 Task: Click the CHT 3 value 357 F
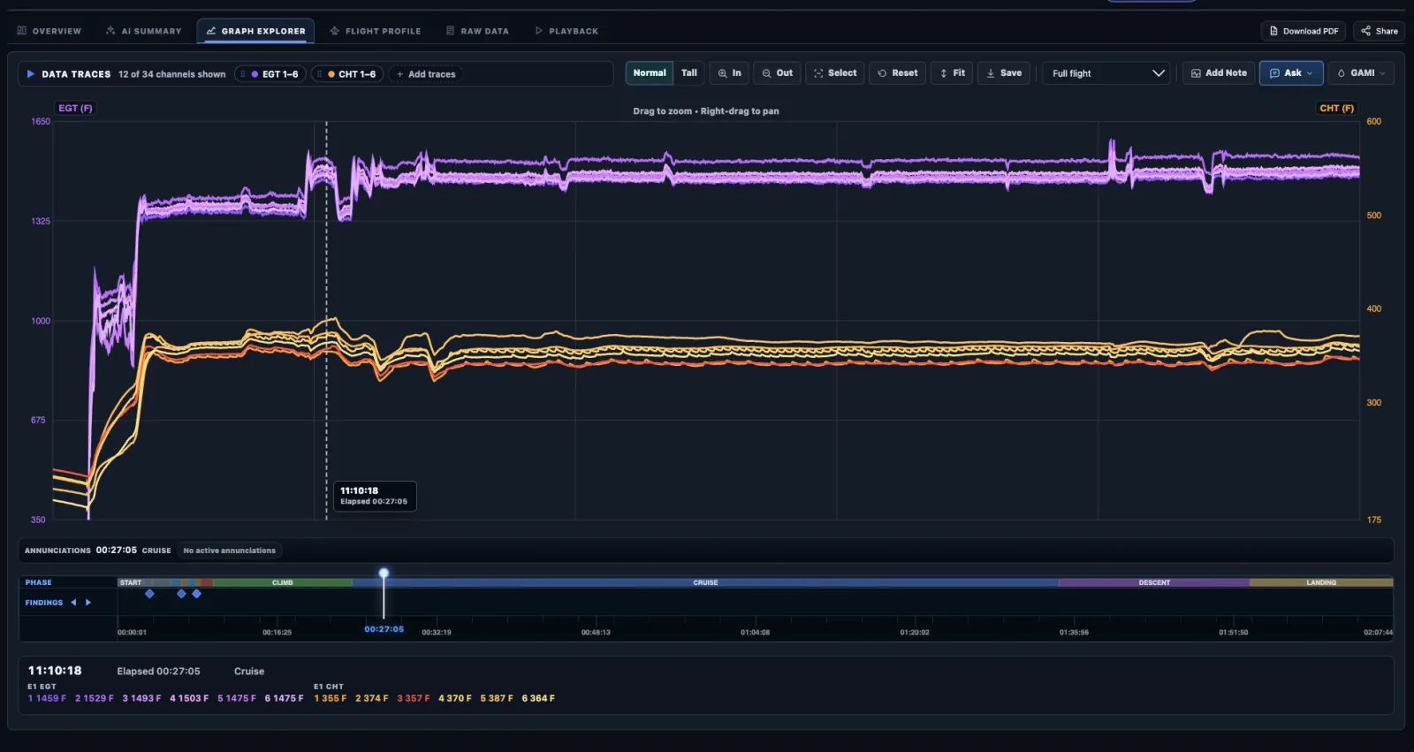point(414,698)
